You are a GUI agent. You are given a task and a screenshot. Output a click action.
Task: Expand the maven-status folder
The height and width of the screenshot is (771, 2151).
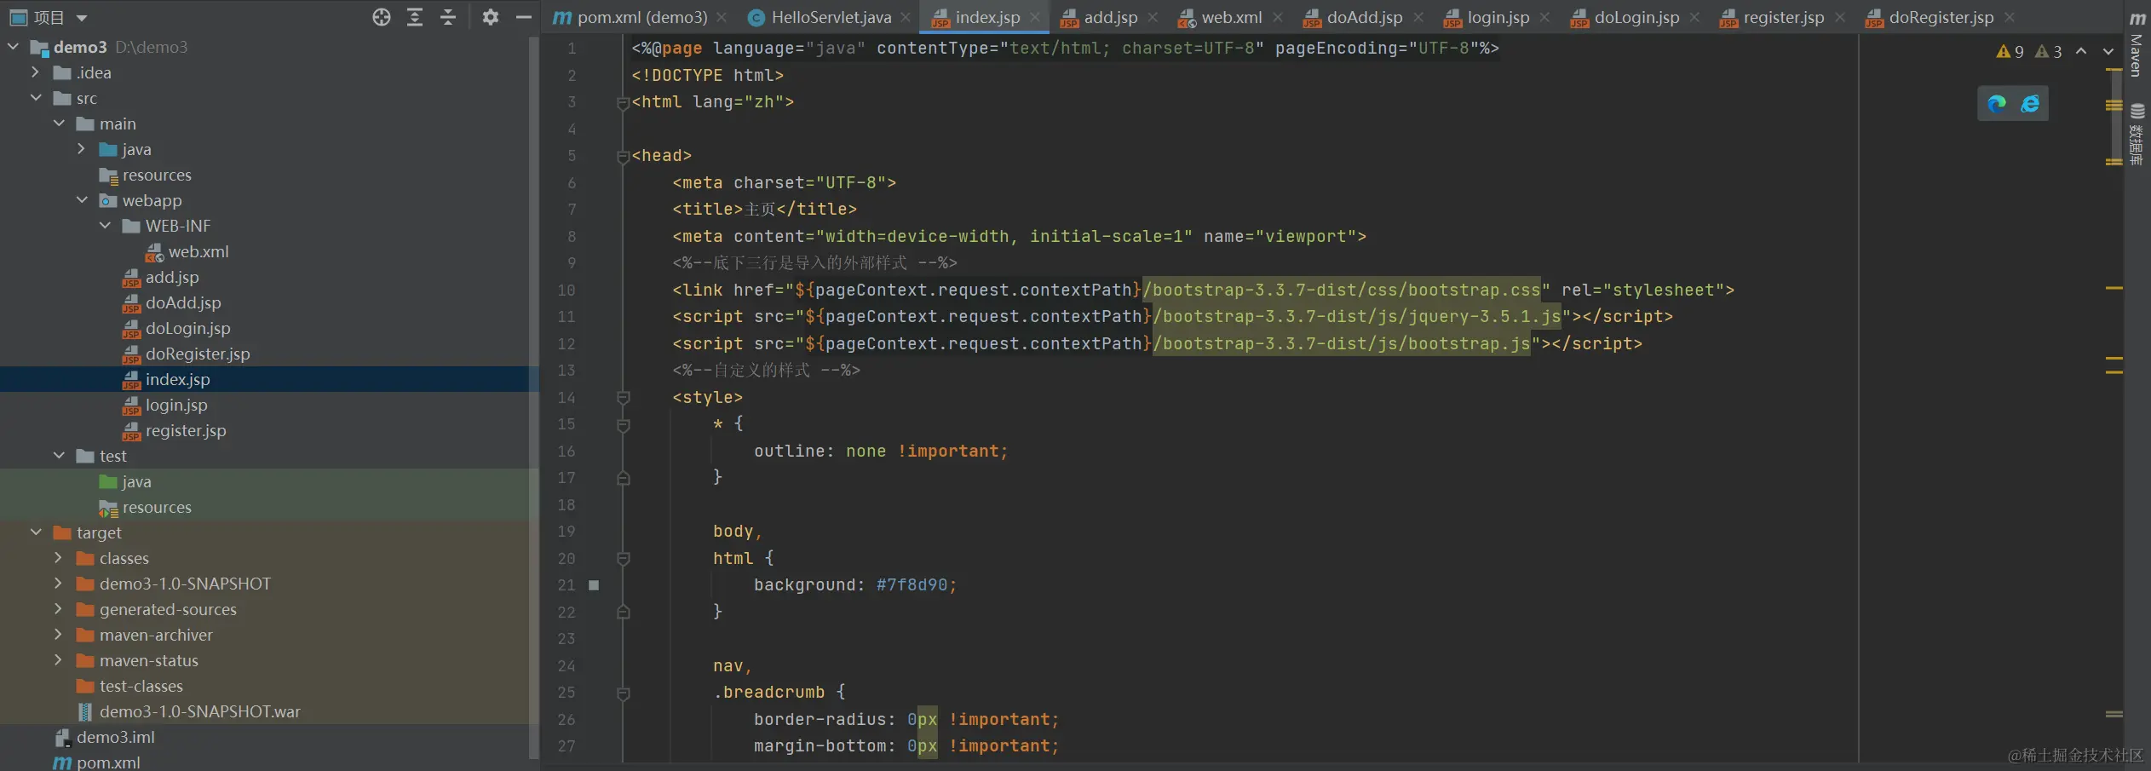(x=59, y=660)
